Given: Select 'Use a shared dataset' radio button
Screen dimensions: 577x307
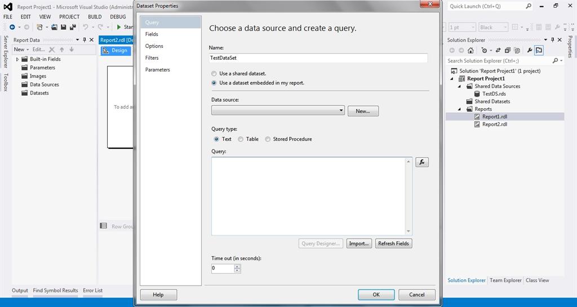Looking at the screenshot, I should point(214,74).
